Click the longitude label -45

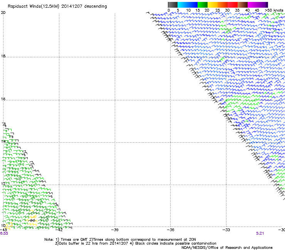(3, 230)
